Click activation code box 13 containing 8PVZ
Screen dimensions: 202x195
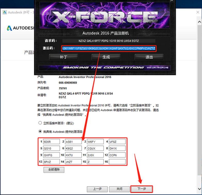(51, 162)
